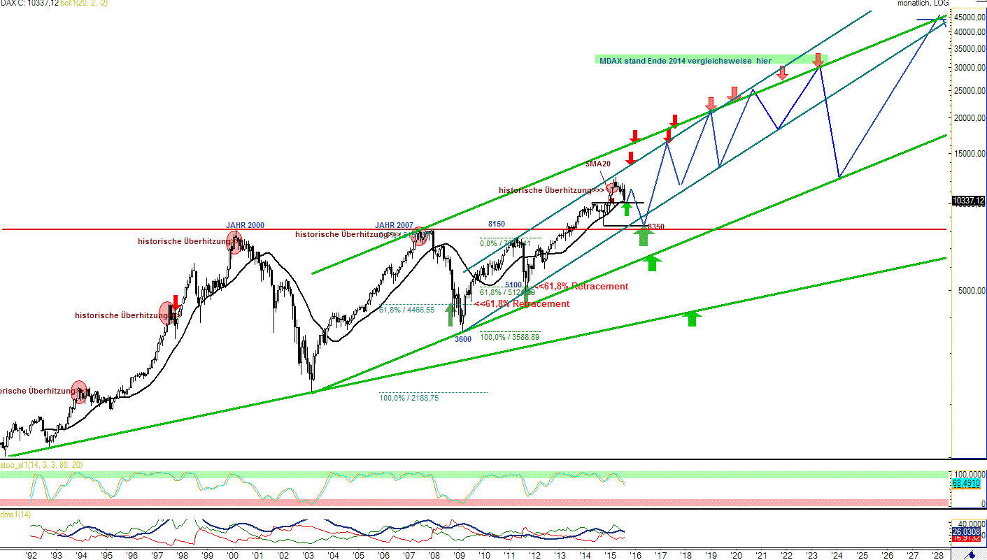The height and width of the screenshot is (560, 987).
Task: Select the 'DAX C: 10337,12' header label
Action: click(29, 3)
